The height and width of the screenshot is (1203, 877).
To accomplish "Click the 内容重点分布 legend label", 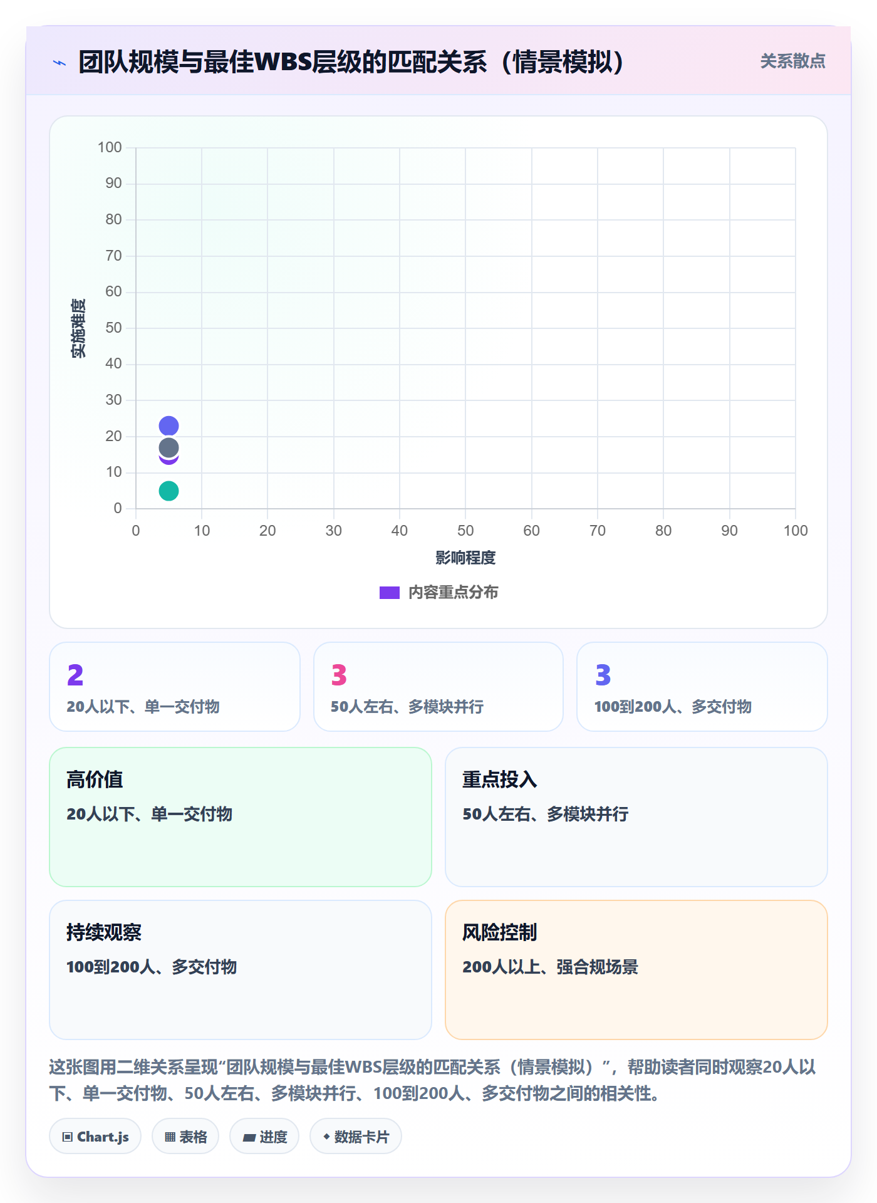I will pos(453,593).
